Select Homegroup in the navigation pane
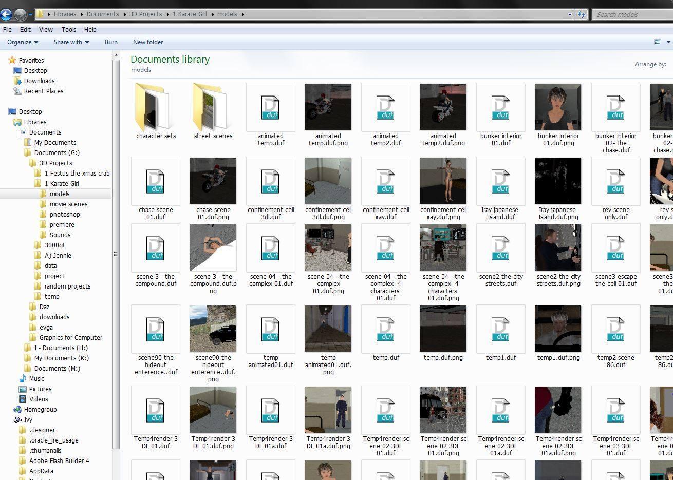This screenshot has height=480, width=673. [x=40, y=410]
